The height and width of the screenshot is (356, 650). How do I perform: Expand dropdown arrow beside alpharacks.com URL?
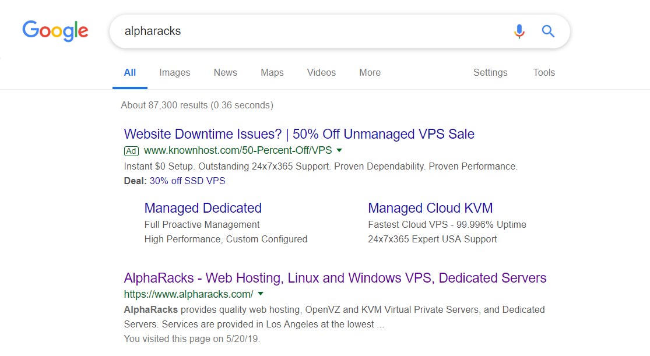pos(261,294)
